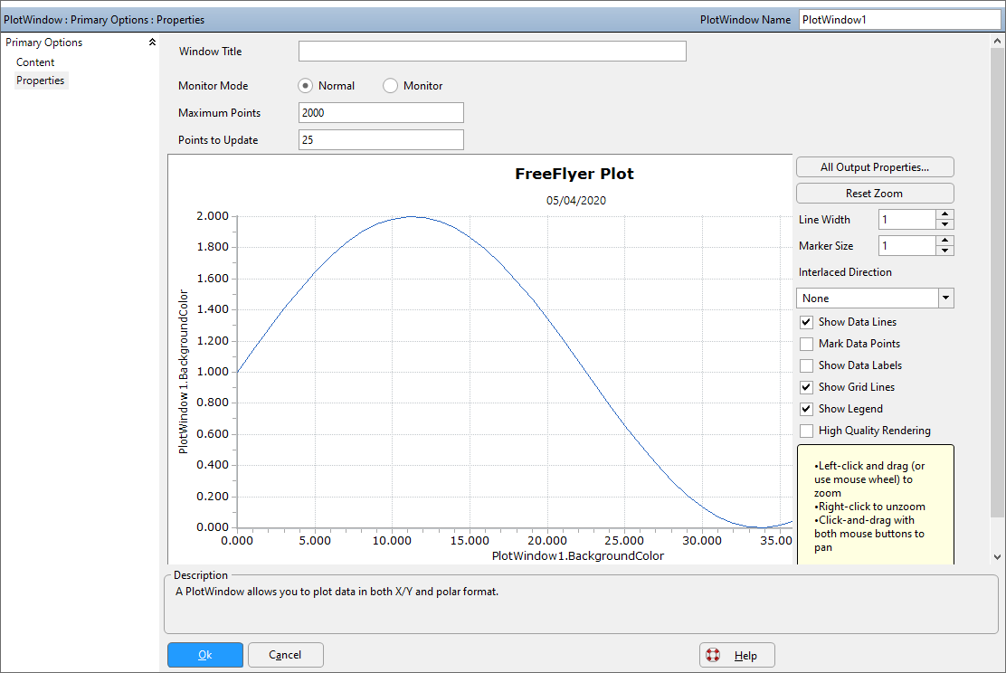Click the Marker Size value field

tap(907, 246)
